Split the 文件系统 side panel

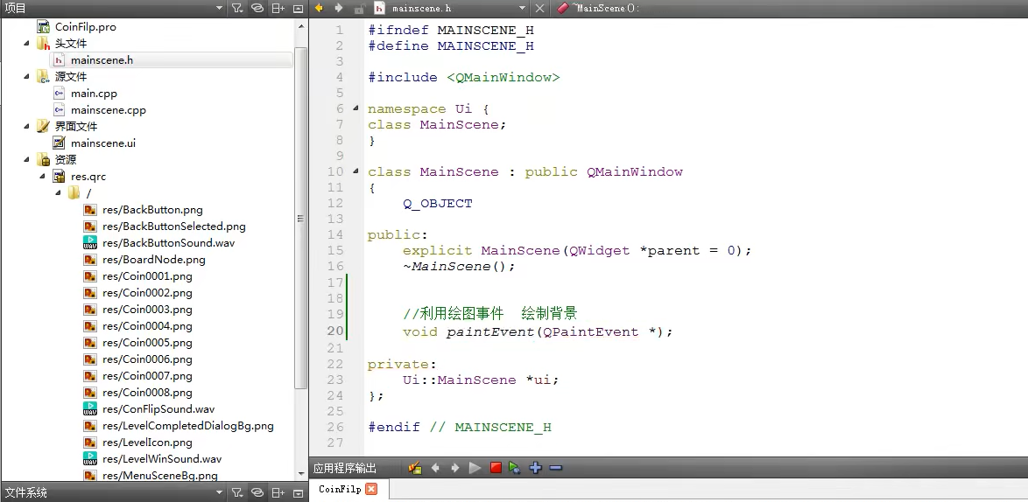point(278,492)
